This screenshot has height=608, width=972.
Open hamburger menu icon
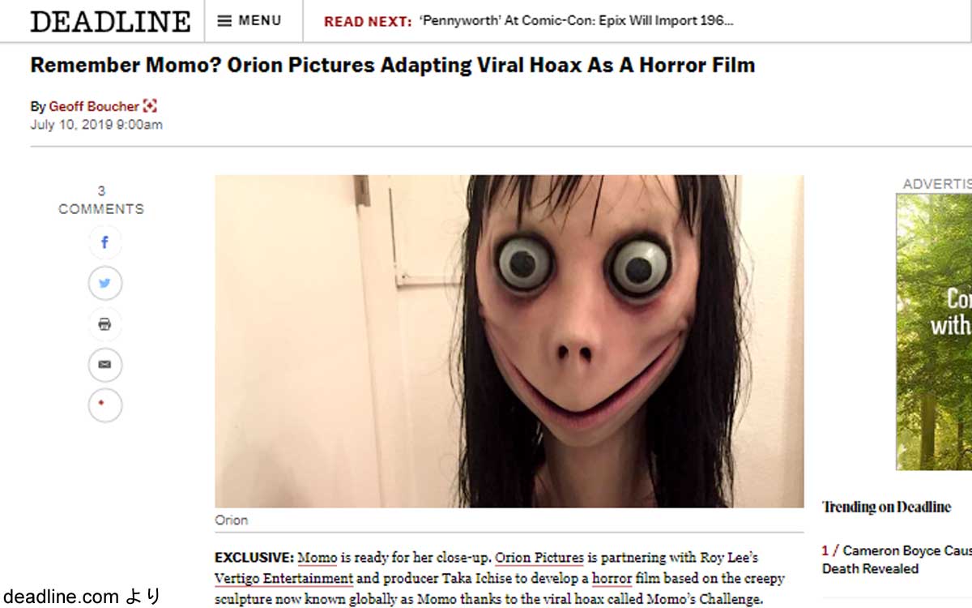coord(224,21)
